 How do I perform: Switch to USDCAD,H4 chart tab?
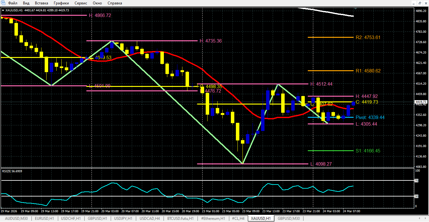click(150, 219)
